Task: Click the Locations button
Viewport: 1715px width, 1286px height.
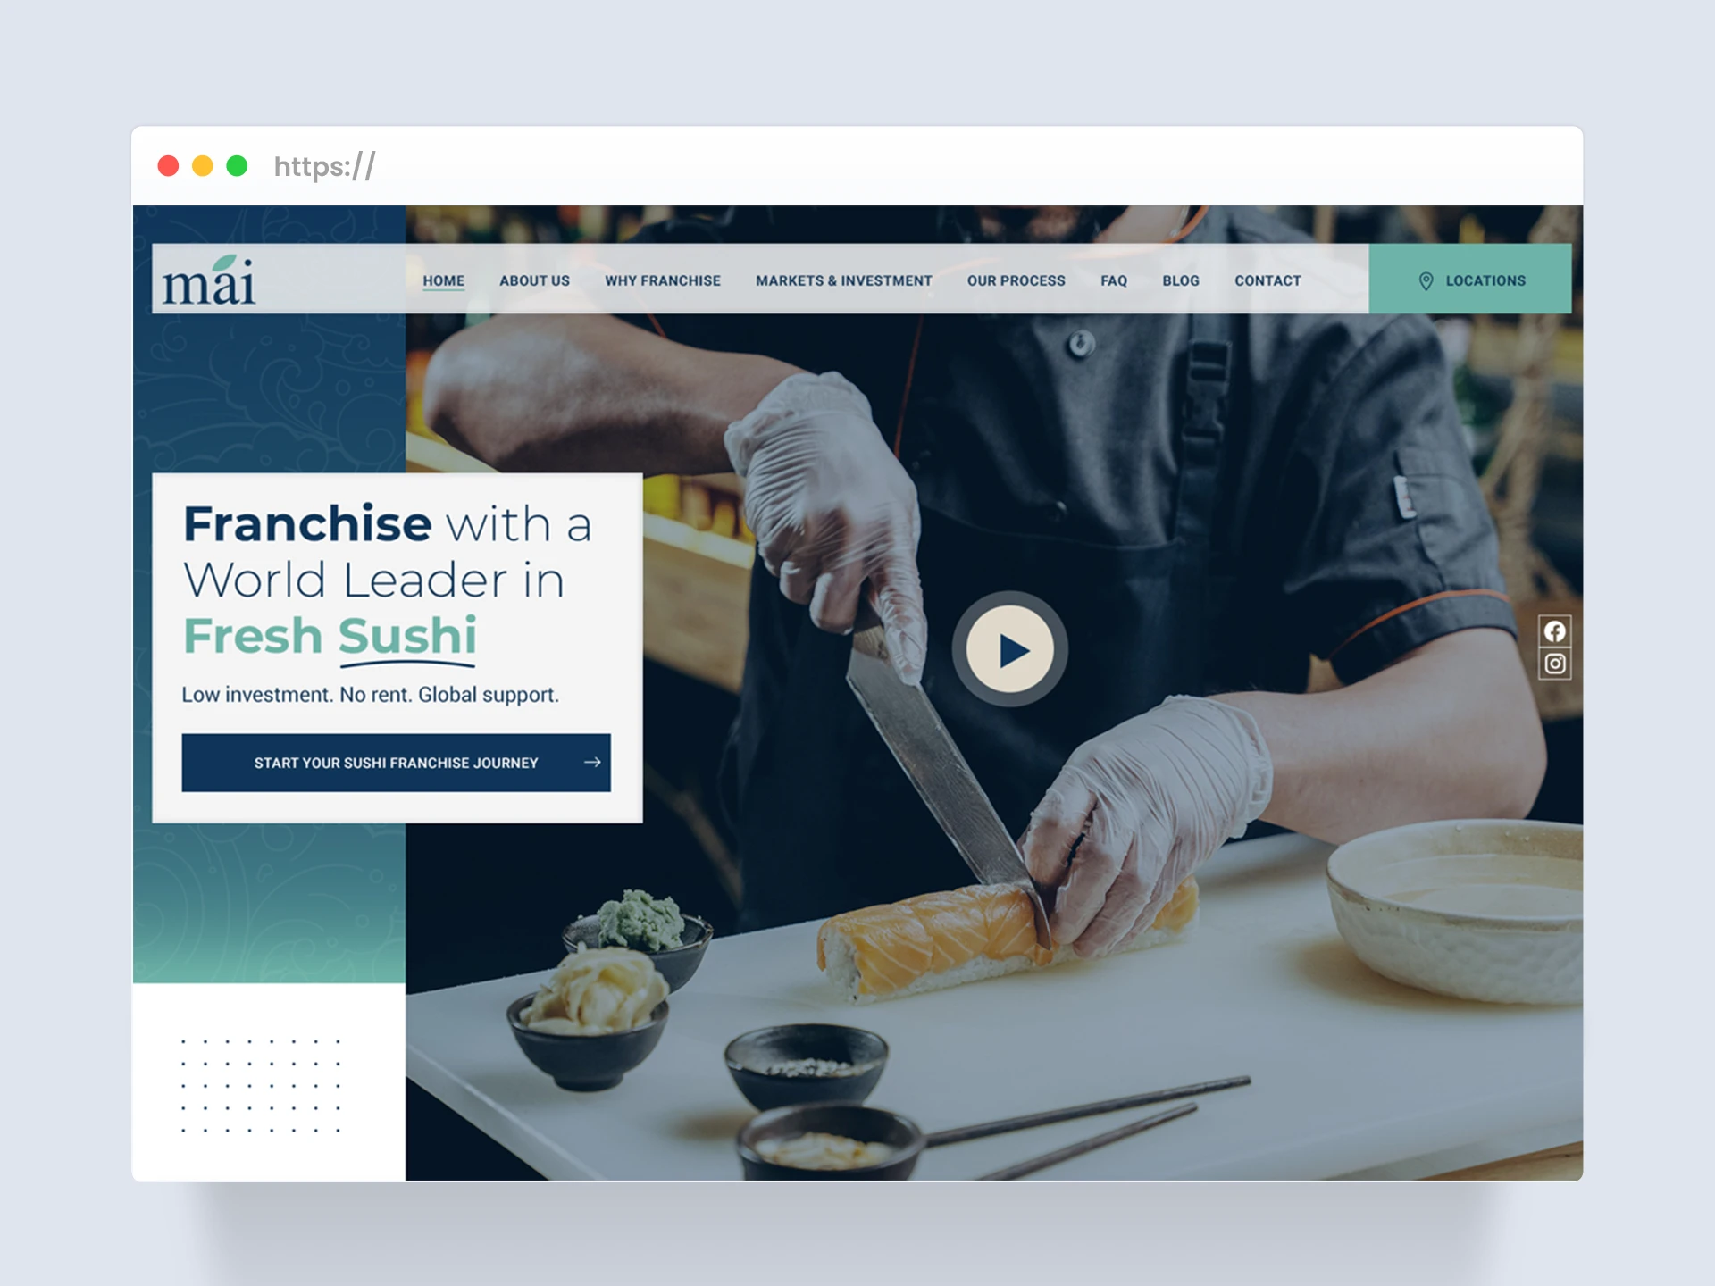Action: (x=1470, y=279)
